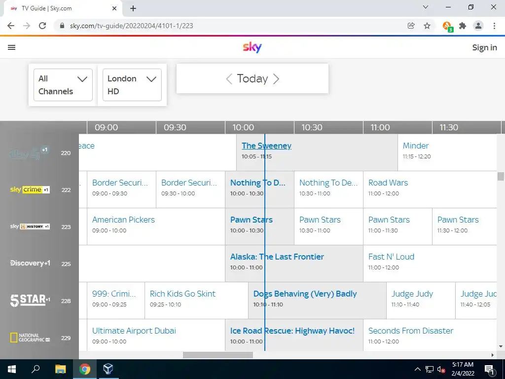
Task: Click the scroll right arrow of guide
Action: click(493, 355)
